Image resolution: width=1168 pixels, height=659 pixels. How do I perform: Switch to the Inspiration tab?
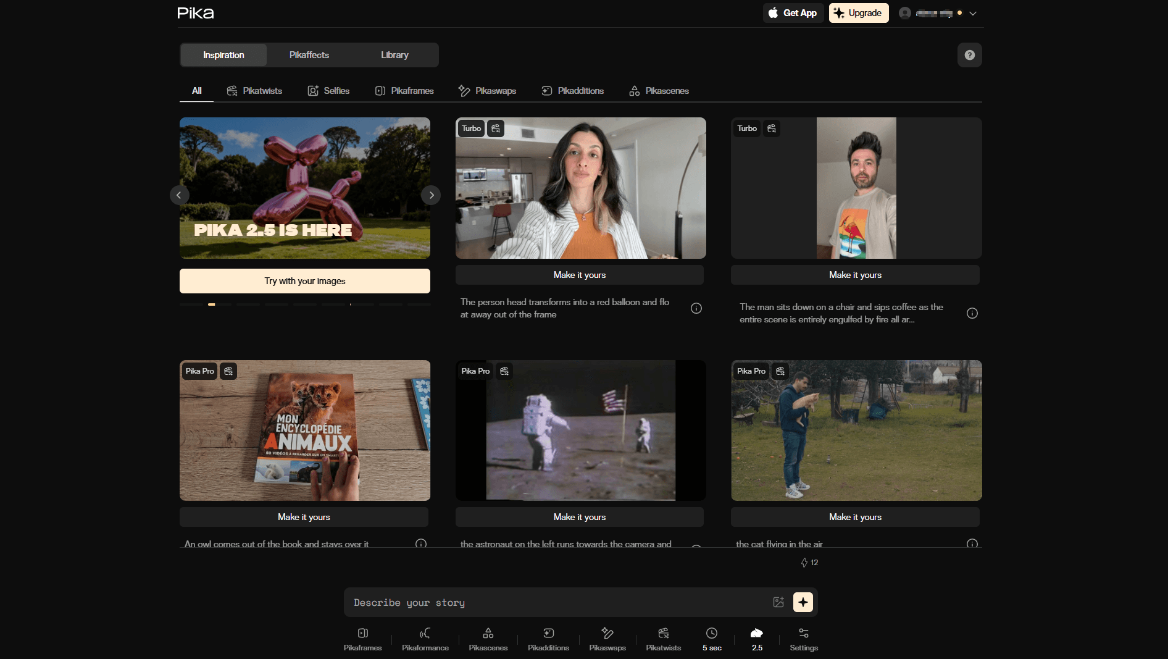[x=223, y=55]
